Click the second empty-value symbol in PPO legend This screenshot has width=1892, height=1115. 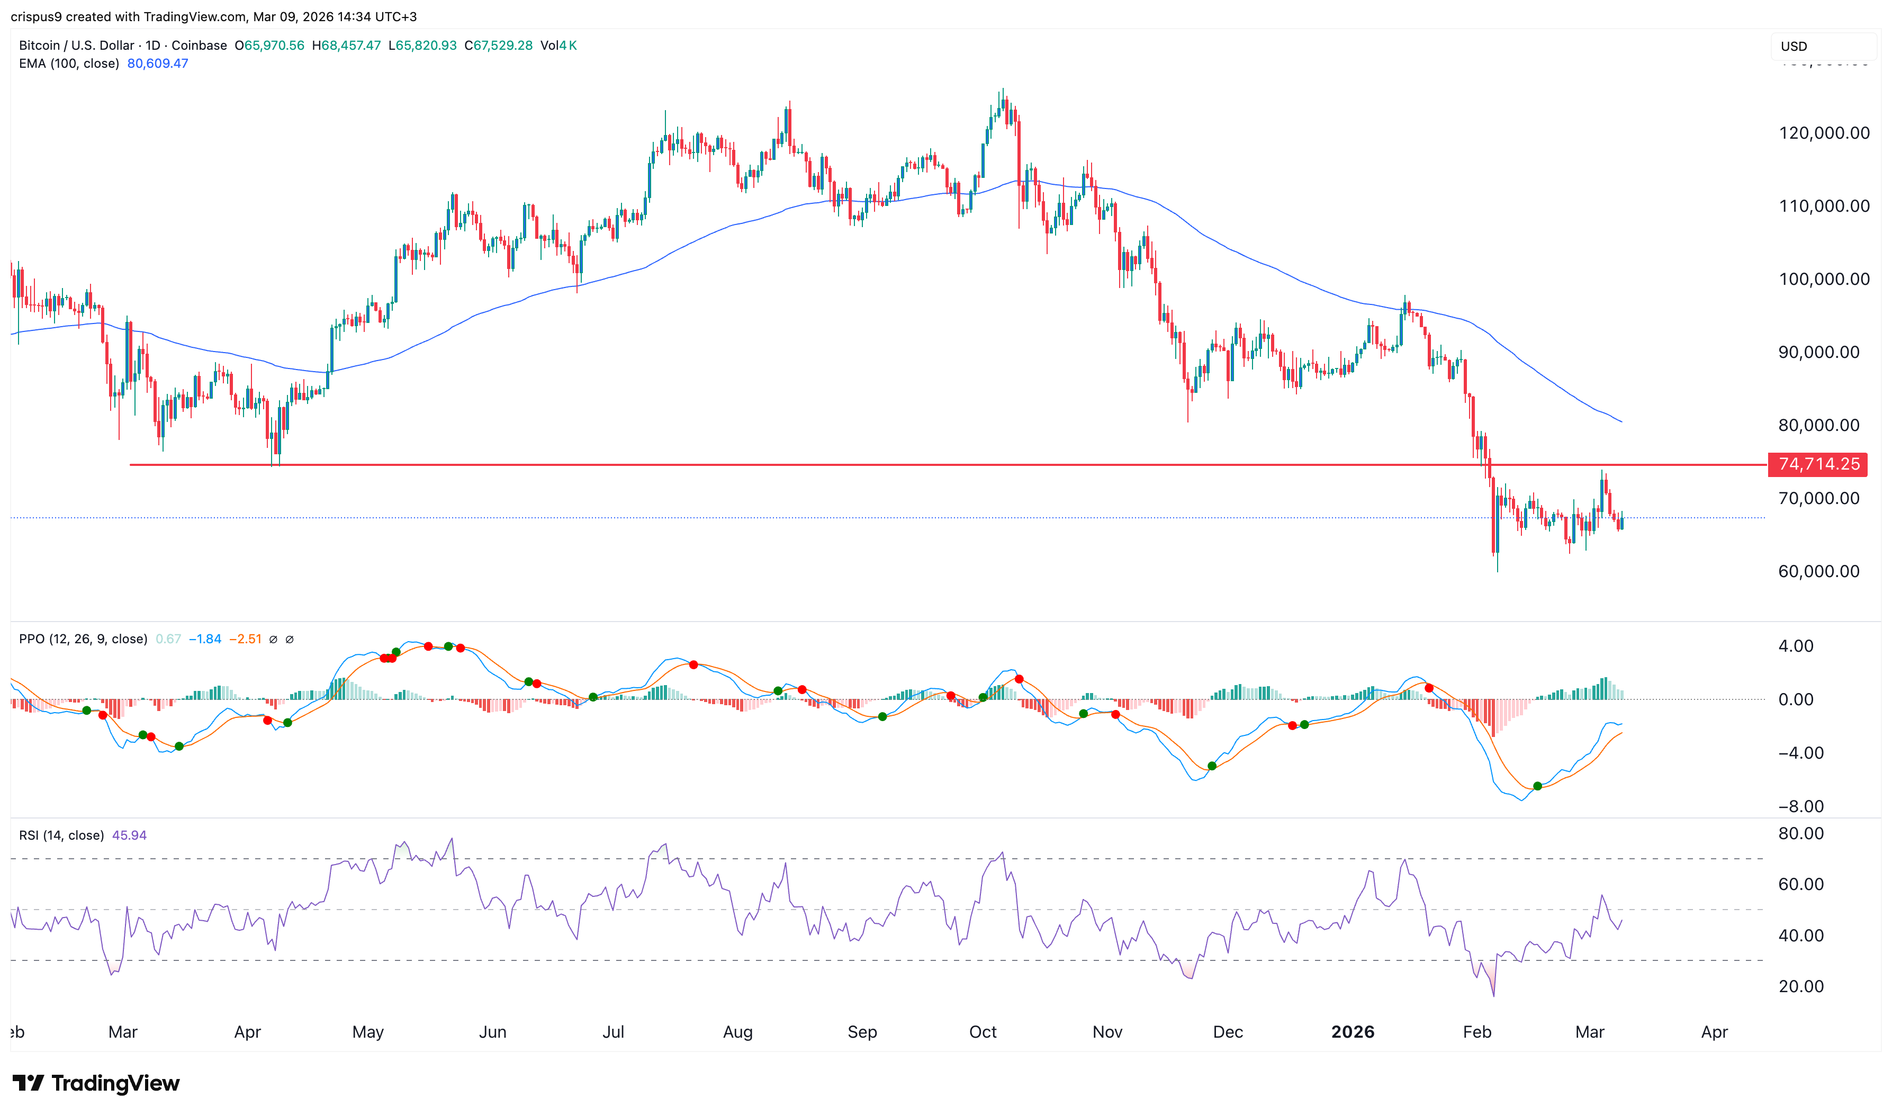(x=290, y=640)
